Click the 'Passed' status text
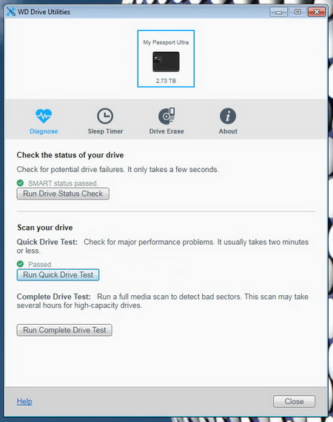 tap(40, 264)
